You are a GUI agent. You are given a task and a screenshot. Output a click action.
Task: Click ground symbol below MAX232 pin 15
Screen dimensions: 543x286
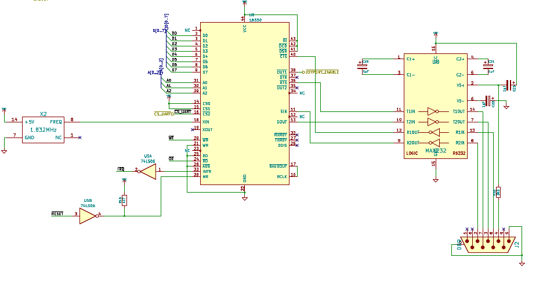click(x=436, y=180)
